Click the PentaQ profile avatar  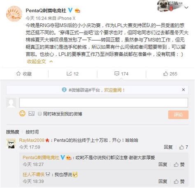click(14, 14)
